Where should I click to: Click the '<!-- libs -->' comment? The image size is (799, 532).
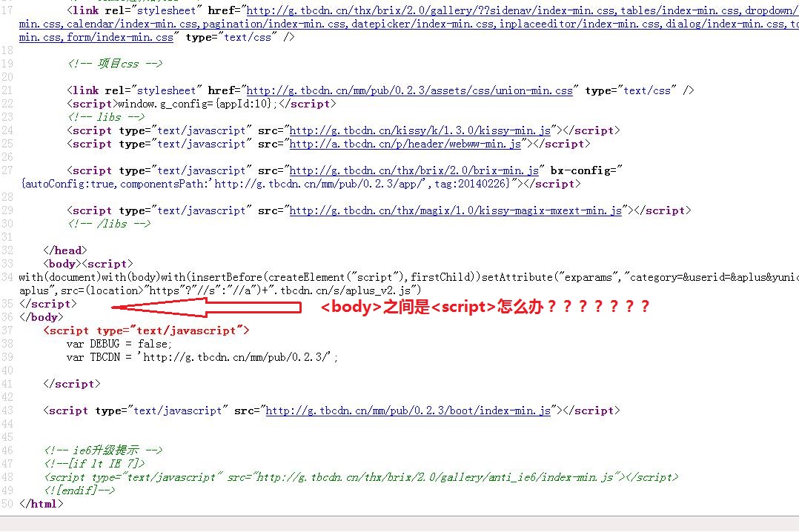106,117
